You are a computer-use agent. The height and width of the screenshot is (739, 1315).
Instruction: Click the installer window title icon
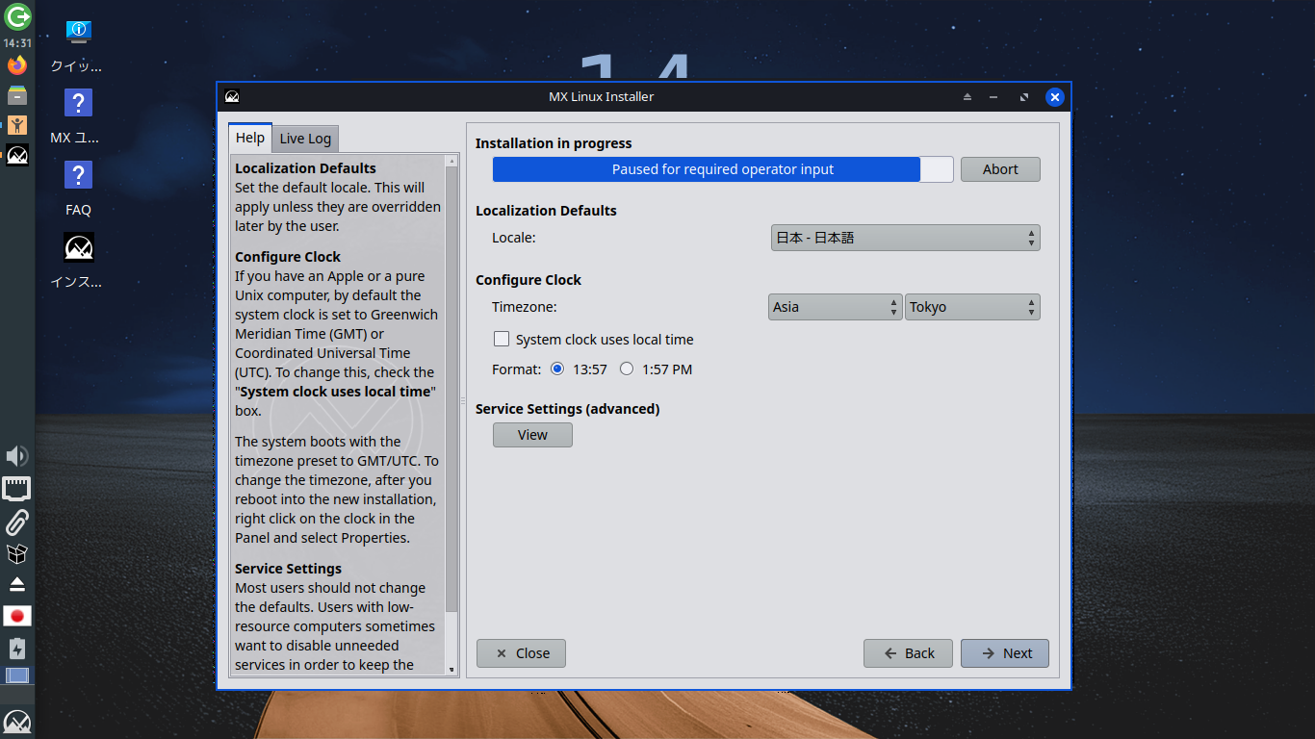click(x=232, y=96)
